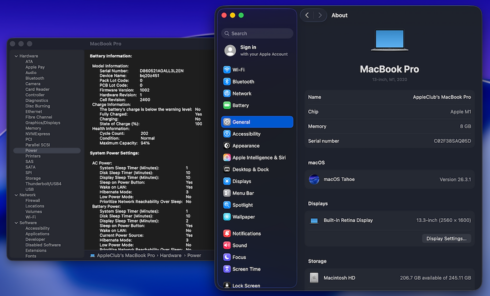Select the Network globe icon in Settings
This screenshot has height=296, width=490.
[227, 93]
